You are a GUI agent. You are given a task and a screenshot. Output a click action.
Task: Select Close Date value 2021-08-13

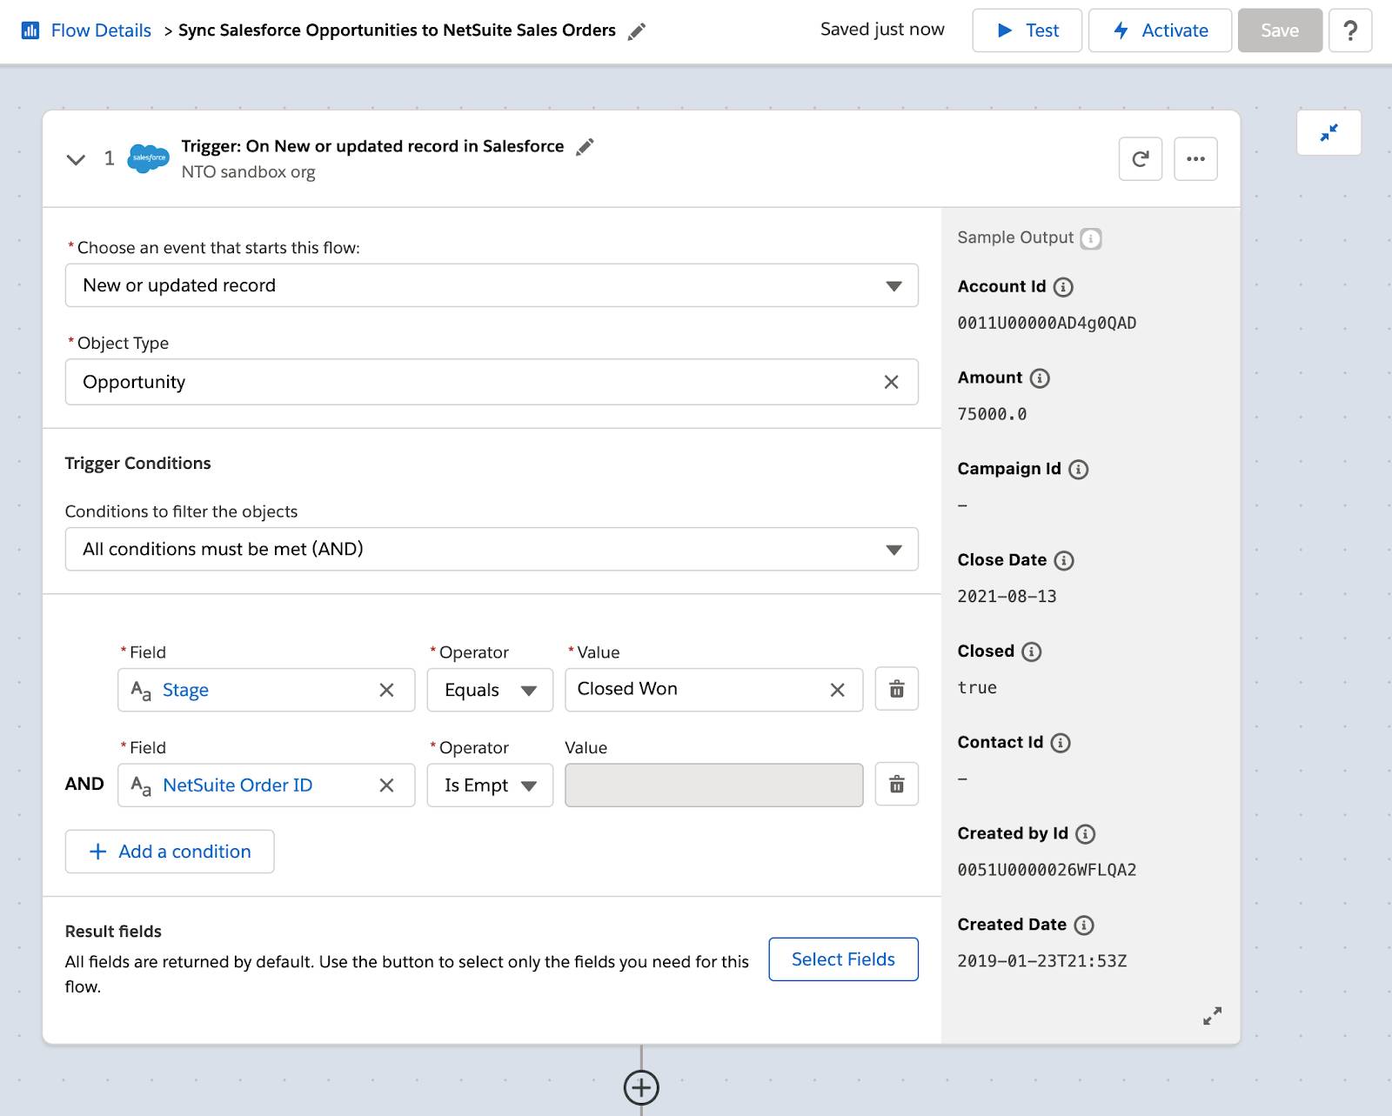[1007, 597]
